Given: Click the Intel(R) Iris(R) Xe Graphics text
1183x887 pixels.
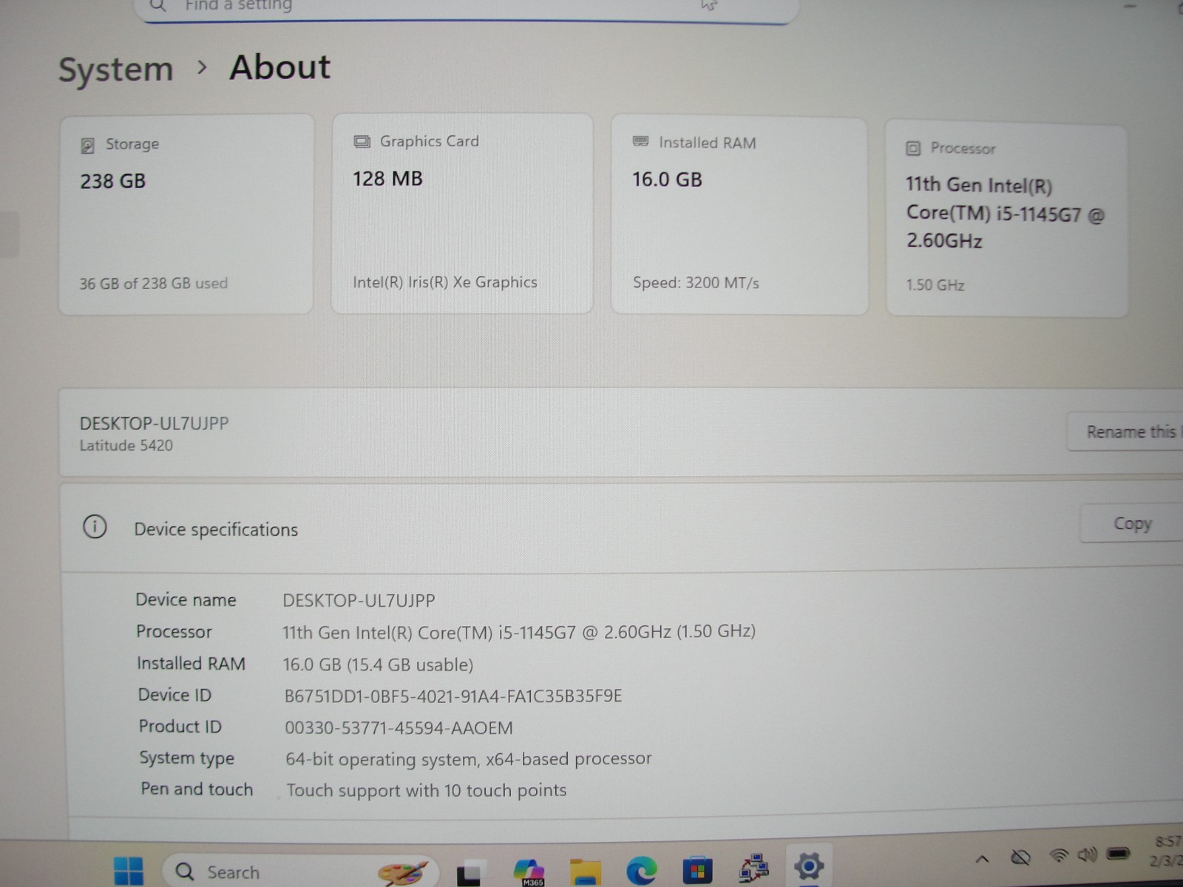Looking at the screenshot, I should (x=445, y=282).
